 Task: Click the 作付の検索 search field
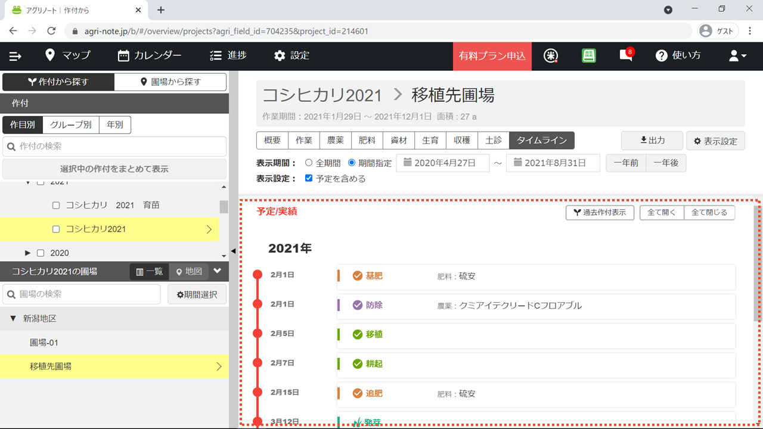pos(114,146)
